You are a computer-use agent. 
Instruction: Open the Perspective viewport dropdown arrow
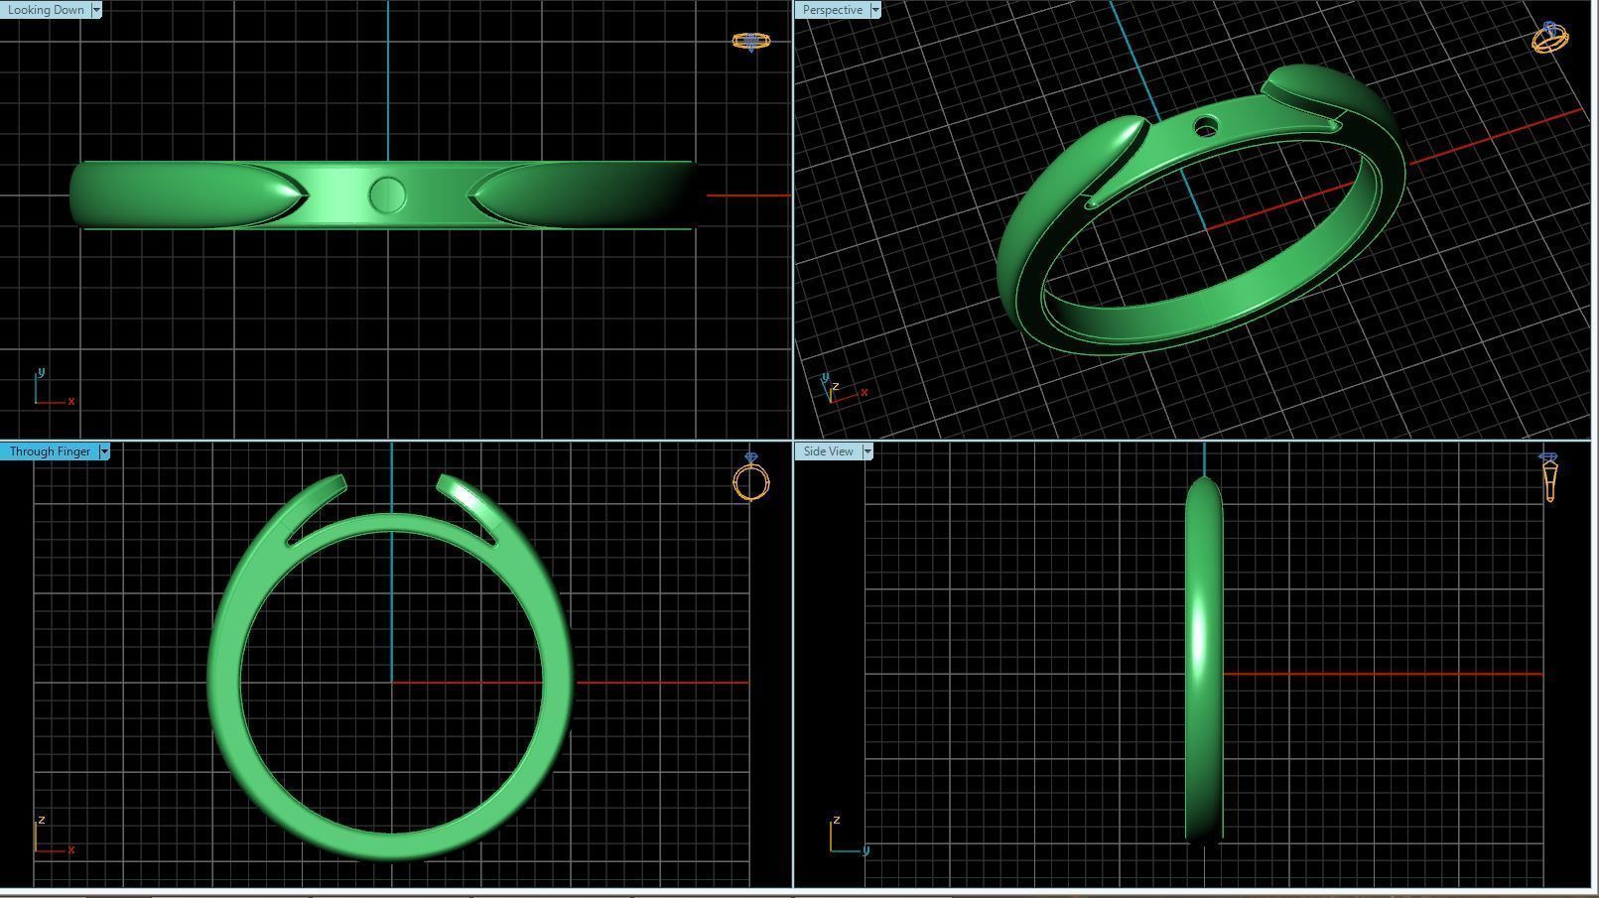pos(875,10)
